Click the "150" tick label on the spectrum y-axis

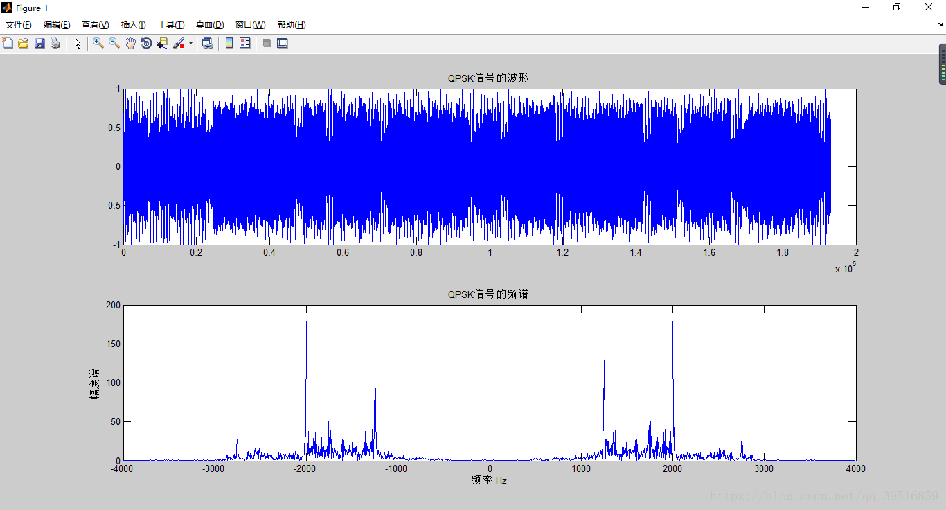113,344
